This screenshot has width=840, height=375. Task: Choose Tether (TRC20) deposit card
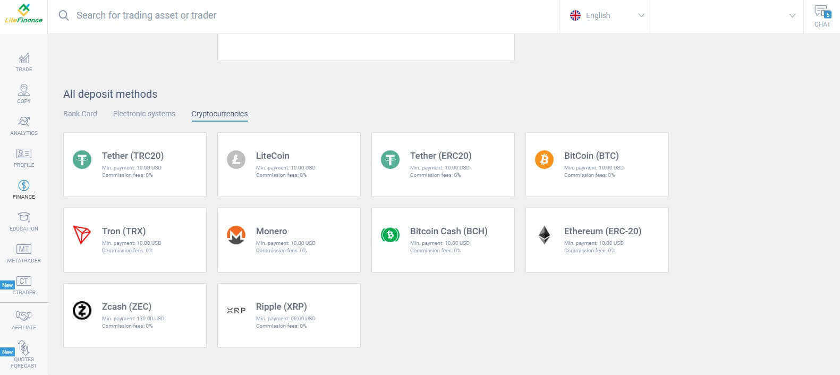point(135,165)
